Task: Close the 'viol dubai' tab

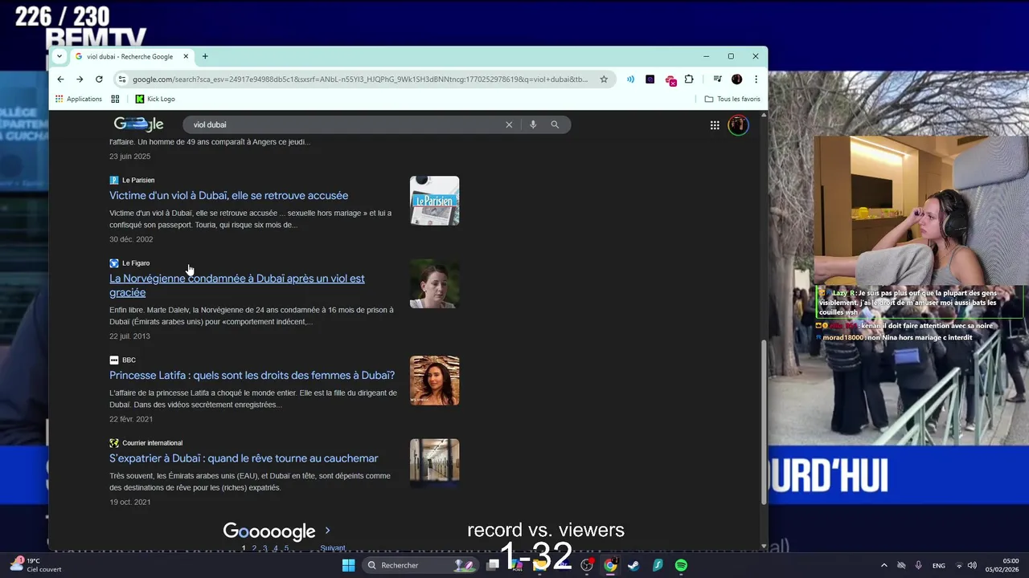Action: 186,56
